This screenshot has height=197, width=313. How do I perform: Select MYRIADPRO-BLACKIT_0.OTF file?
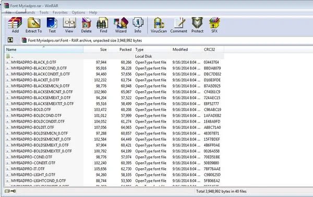[x=35, y=80]
